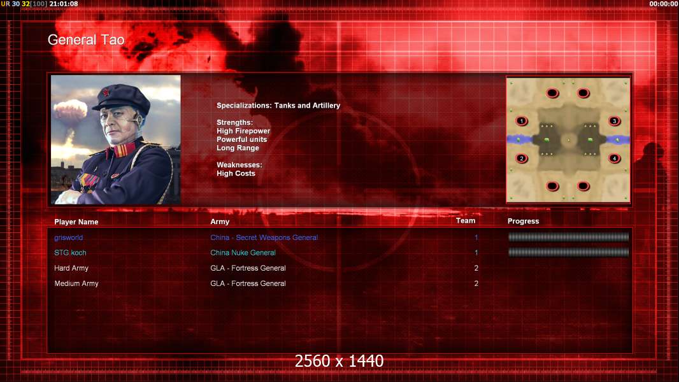Viewport: 679px width, 382px height.
Task: Click the "Weaknesses:" heading
Action: (239, 165)
